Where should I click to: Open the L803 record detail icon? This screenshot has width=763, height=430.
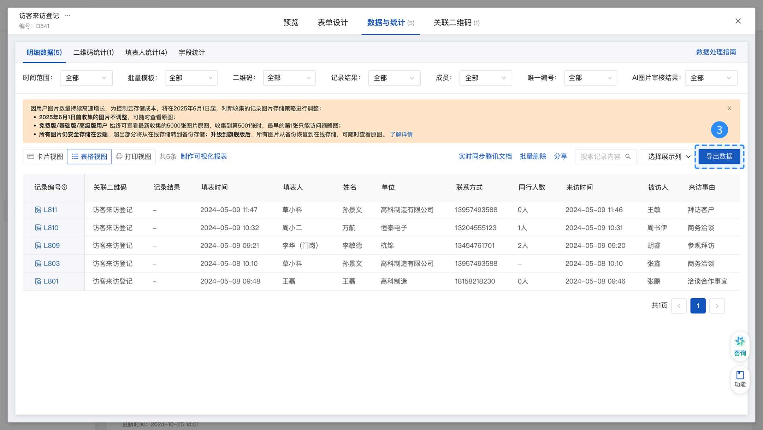38,263
